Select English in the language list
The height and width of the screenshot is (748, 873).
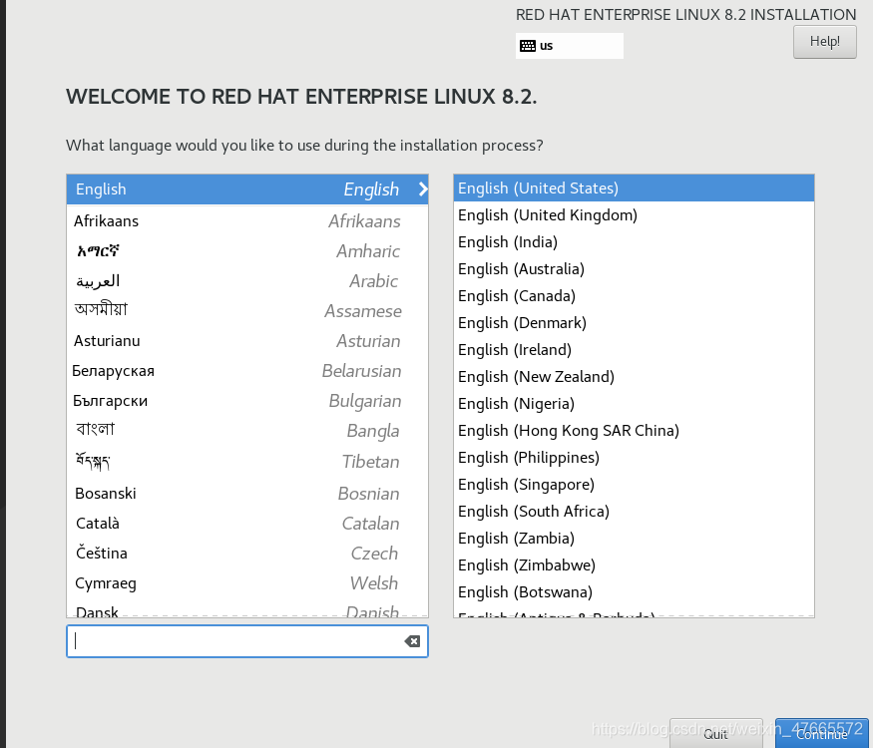[x=247, y=189]
